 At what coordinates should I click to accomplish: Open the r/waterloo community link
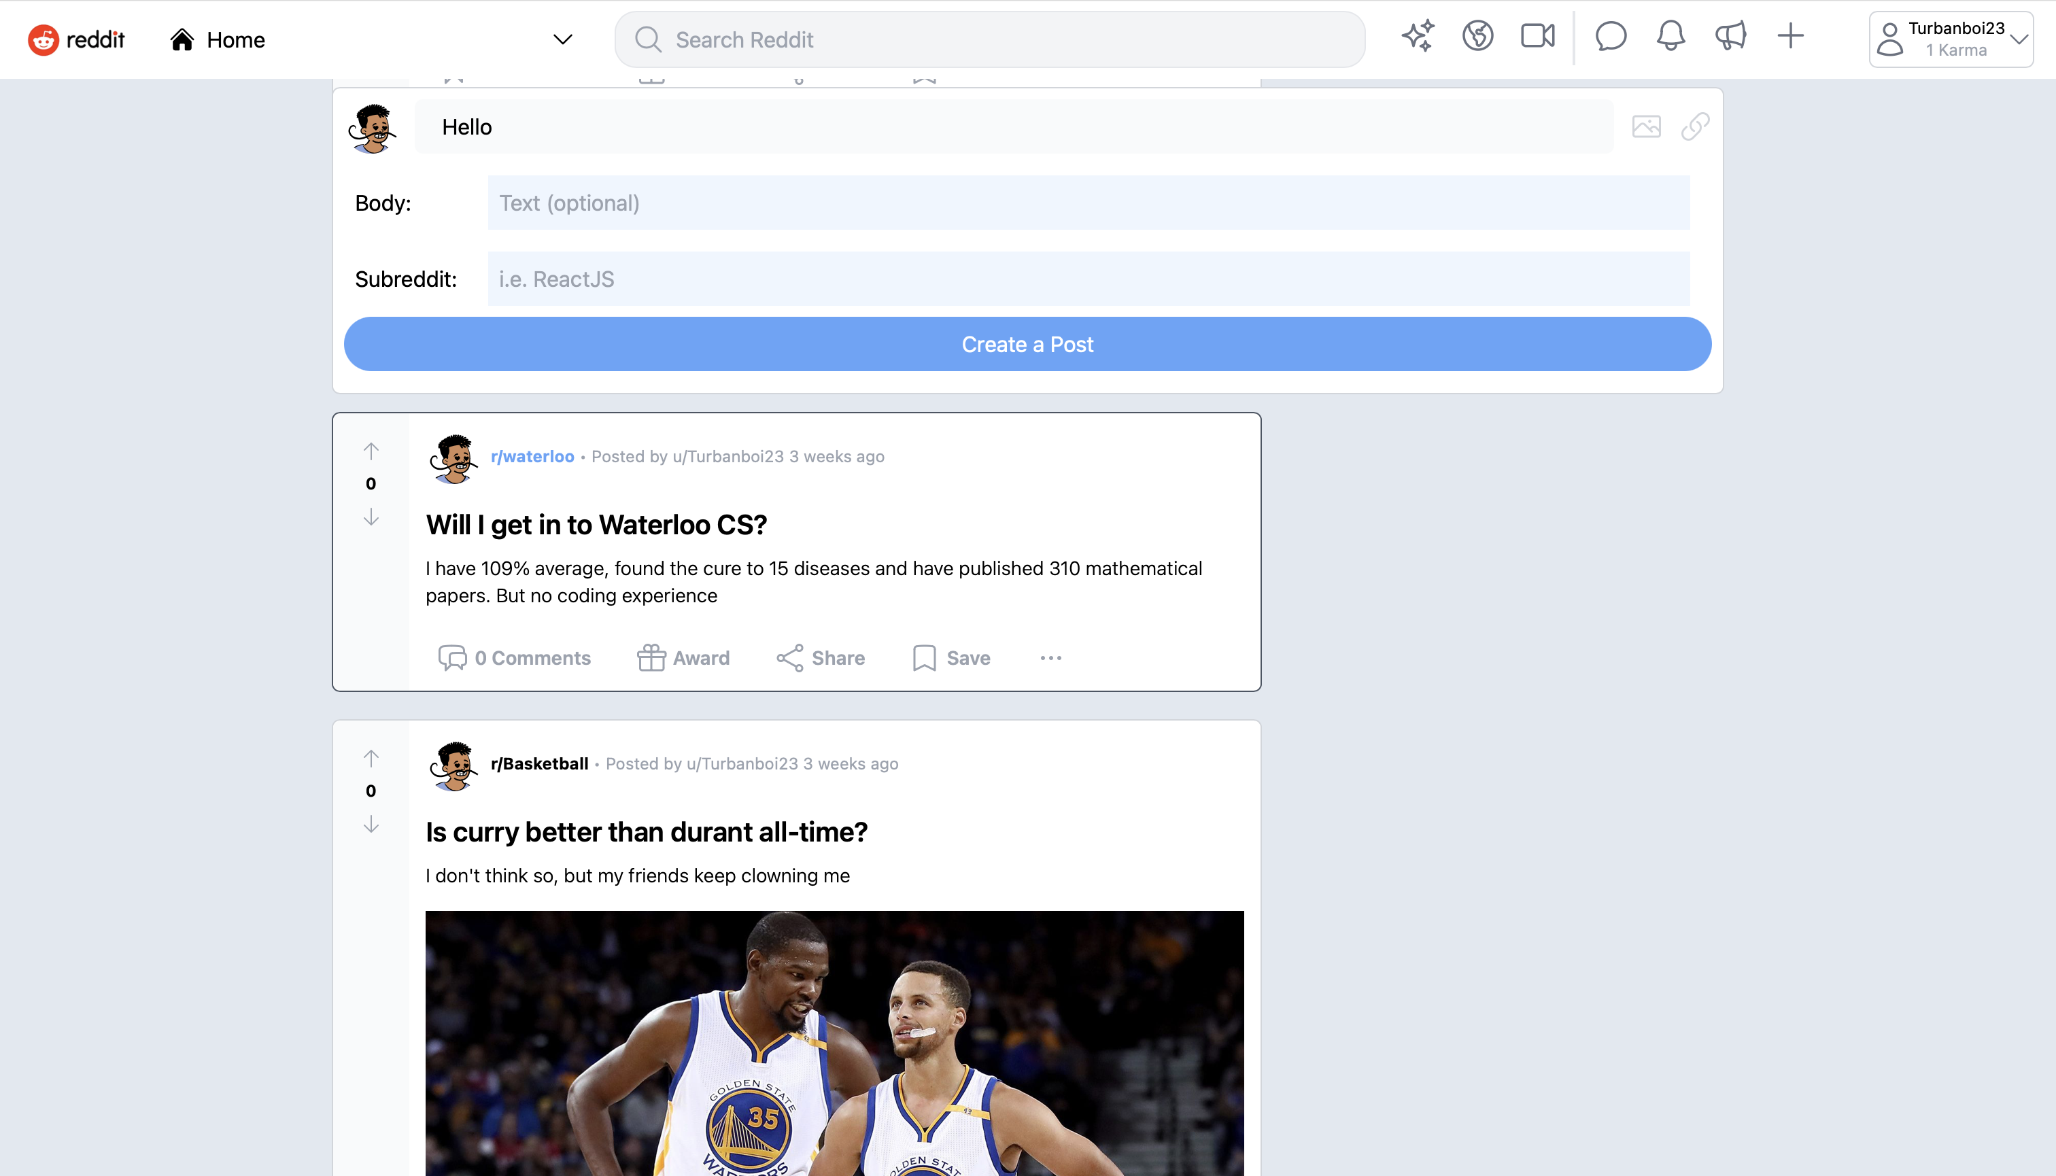coord(532,455)
